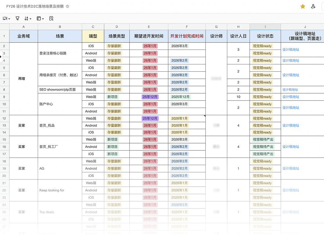Open 设计稿地址 link for 首页_找品

click(x=291, y=125)
